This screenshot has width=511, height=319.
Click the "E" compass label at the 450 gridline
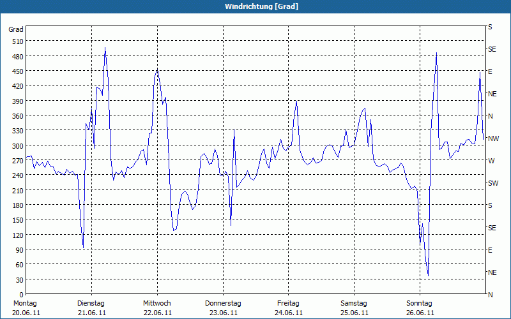490,71
